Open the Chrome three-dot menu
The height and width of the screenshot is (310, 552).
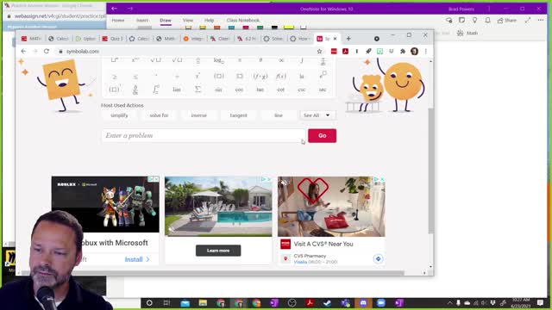pyautogui.click(x=425, y=52)
